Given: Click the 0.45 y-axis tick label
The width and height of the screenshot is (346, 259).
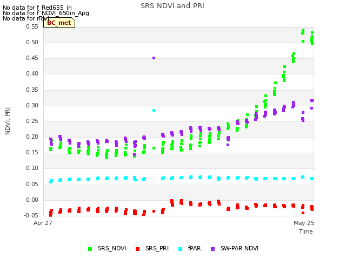Looking at the screenshot, I should pyautogui.click(x=32, y=58).
